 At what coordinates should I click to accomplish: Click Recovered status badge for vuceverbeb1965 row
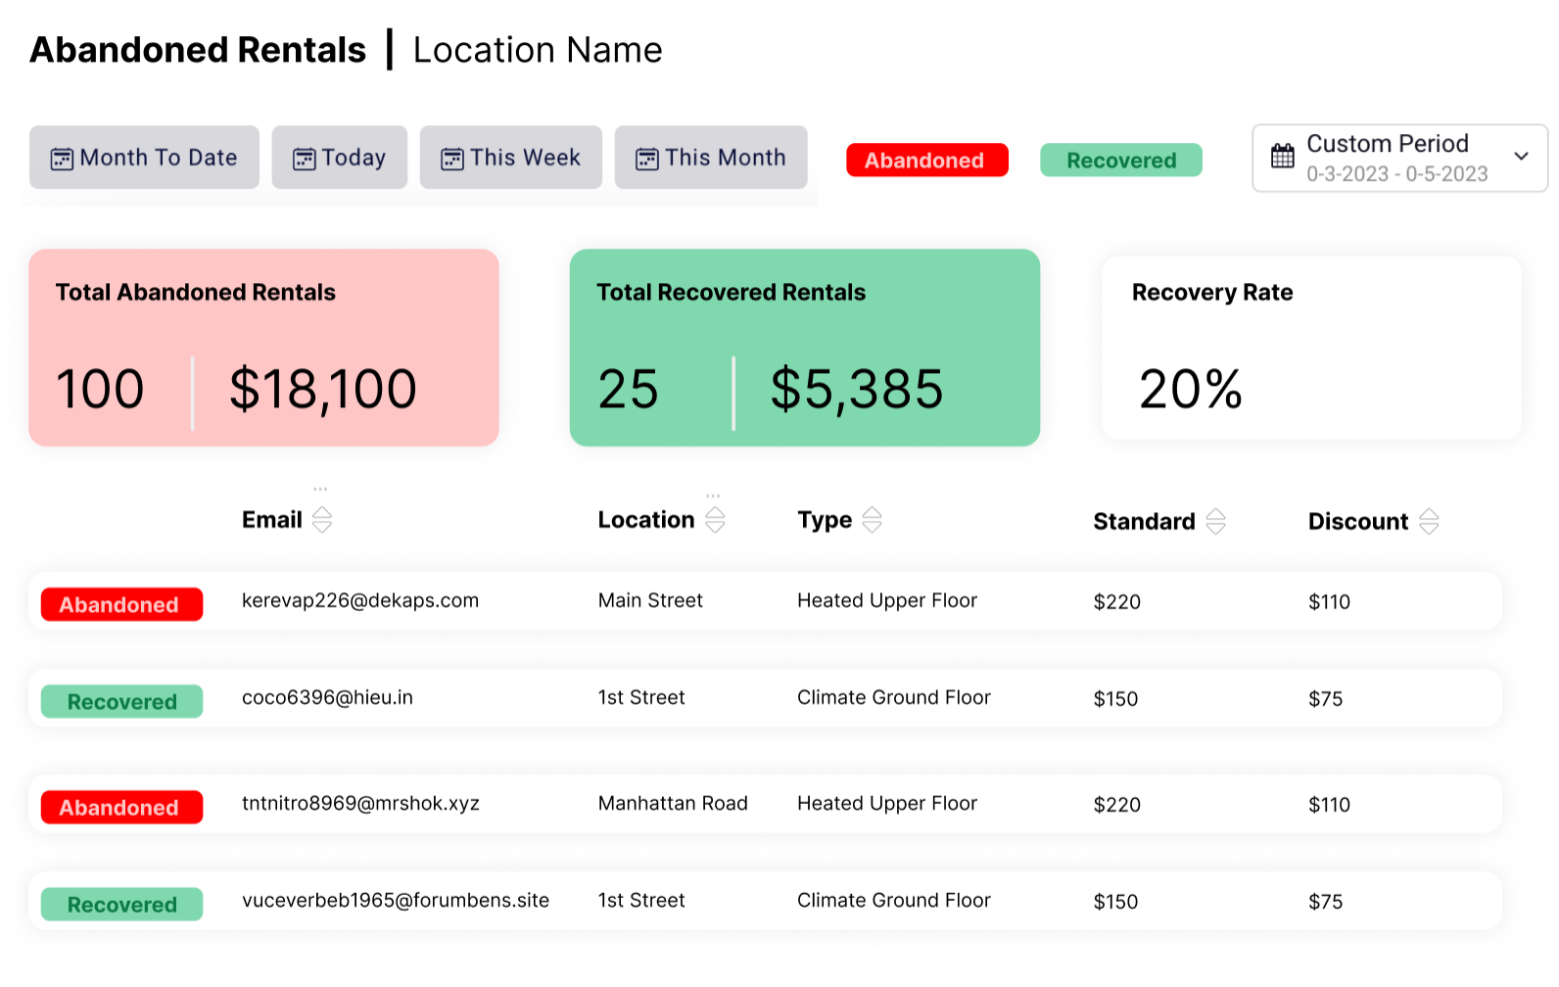pos(121,904)
